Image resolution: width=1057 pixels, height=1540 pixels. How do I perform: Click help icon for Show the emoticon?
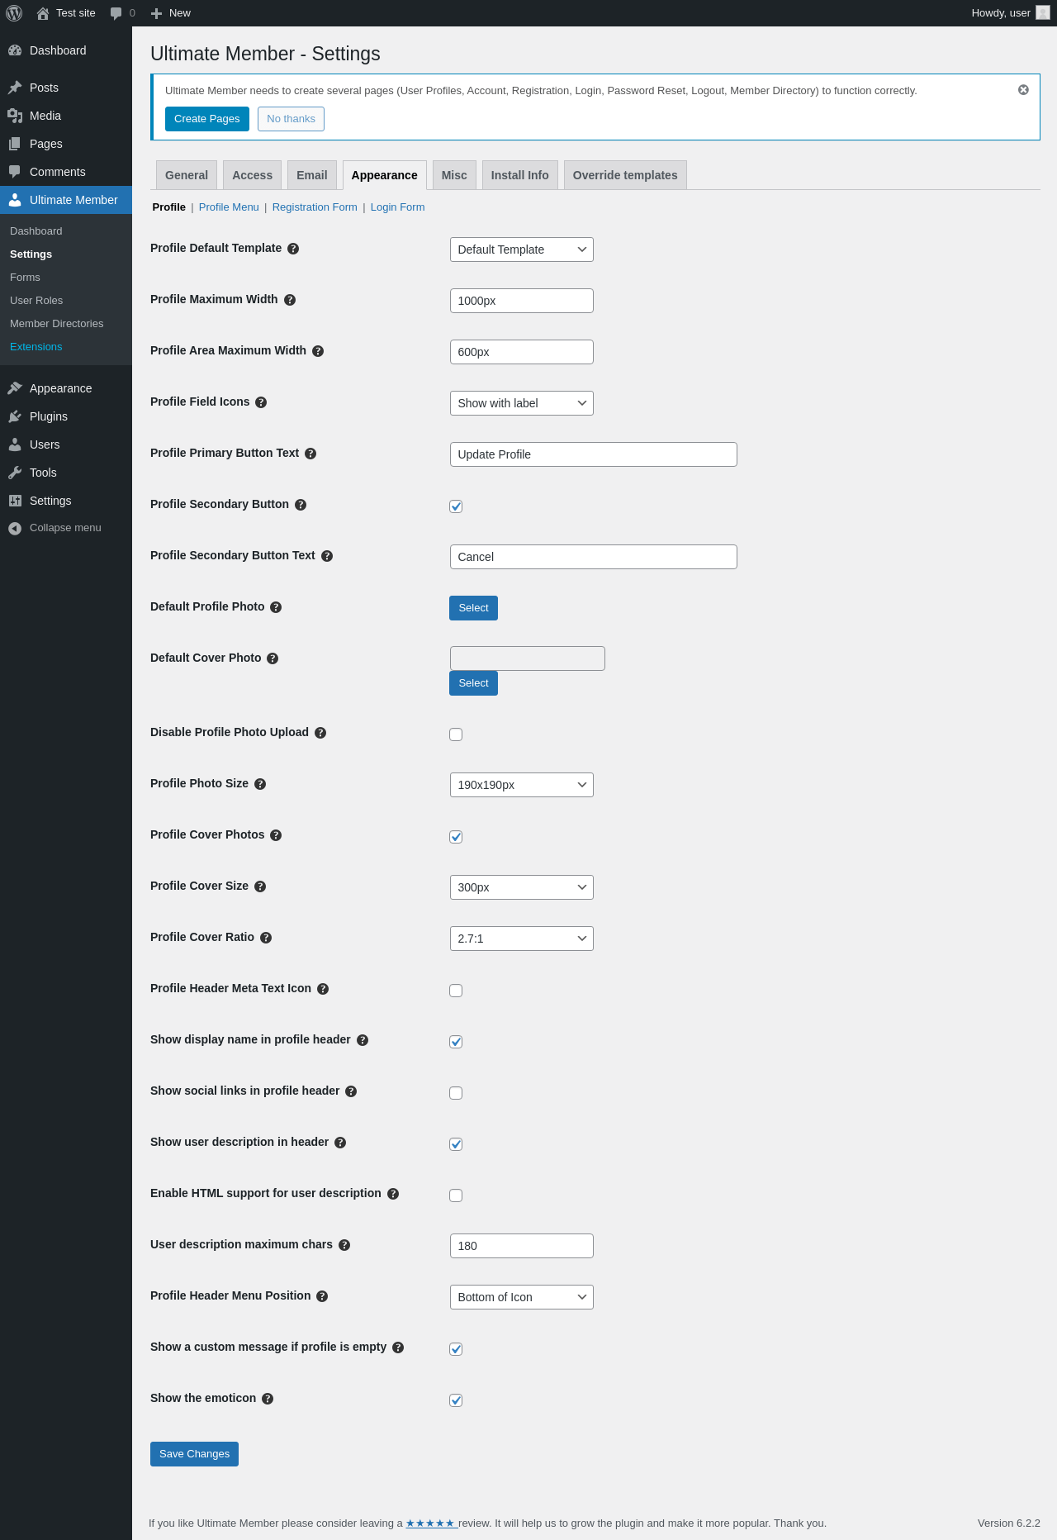coord(268,1399)
